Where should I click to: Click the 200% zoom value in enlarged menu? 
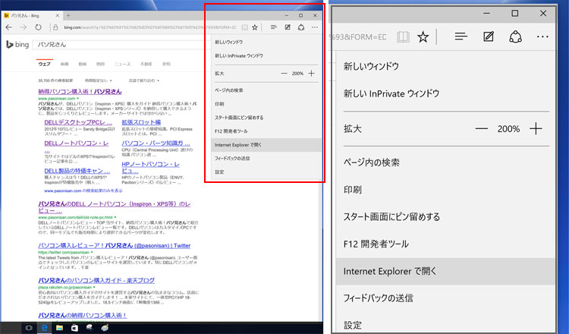(508, 129)
